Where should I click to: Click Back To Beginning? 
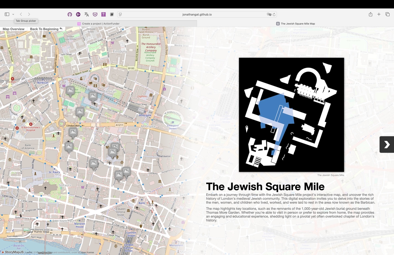click(46, 29)
